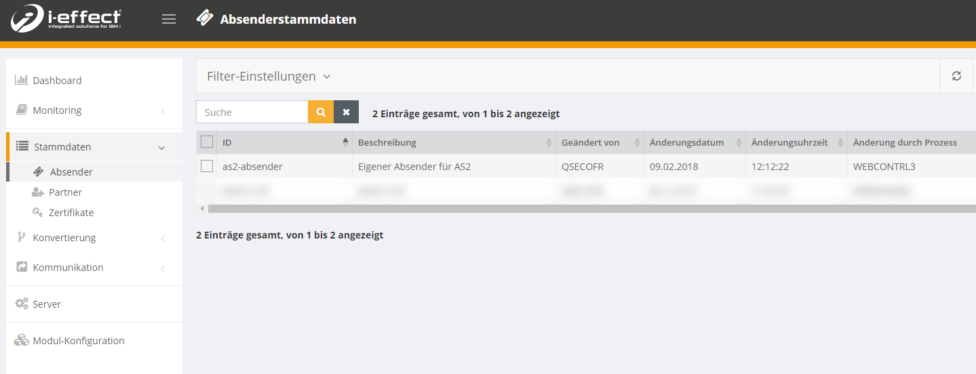
Task: Check the box for as2-absender row
Action: [207, 166]
